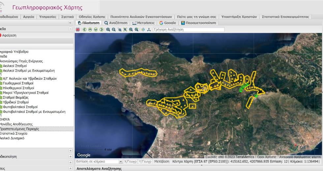The image size is (323, 171).
Task: Open the Αναζήτηση tab
Action: tap(116, 23)
